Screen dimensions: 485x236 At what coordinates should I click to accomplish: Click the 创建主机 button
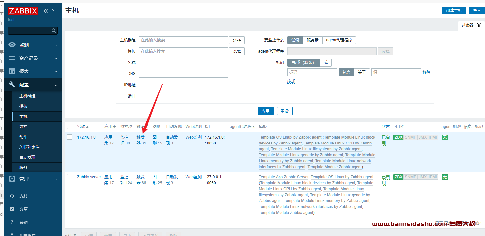[454, 11]
